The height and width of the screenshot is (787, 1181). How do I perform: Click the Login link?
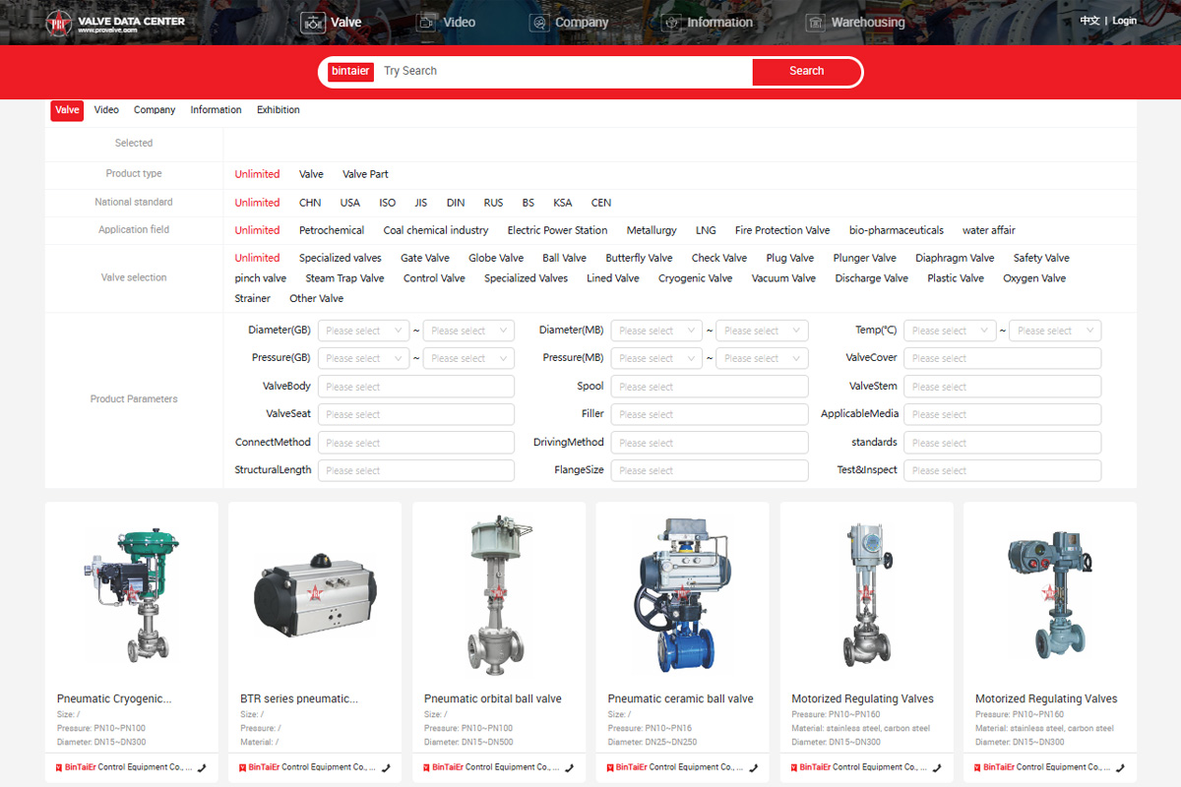point(1124,21)
